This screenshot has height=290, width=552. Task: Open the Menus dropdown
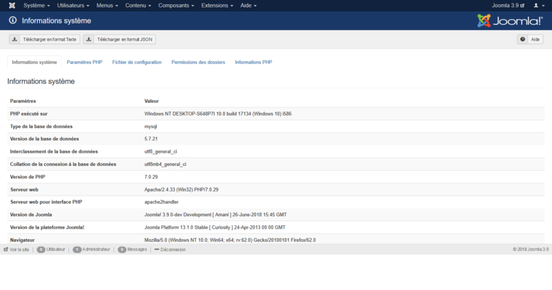[108, 6]
